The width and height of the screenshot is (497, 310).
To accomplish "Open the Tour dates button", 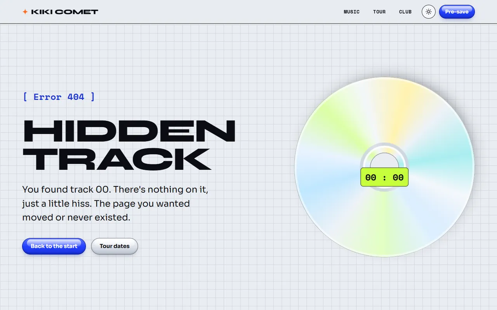I will click(115, 246).
